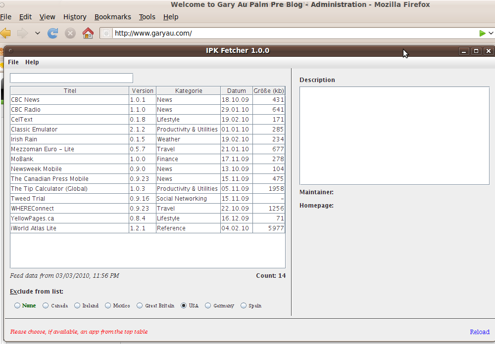Select the Irish Rain row
This screenshot has height=344, width=495.
[148, 139]
